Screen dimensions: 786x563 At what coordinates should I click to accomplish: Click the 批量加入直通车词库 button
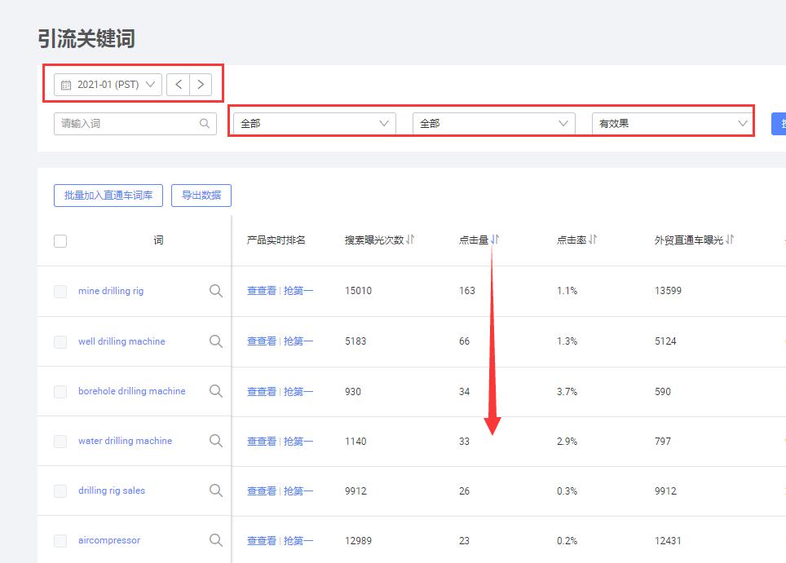click(108, 196)
